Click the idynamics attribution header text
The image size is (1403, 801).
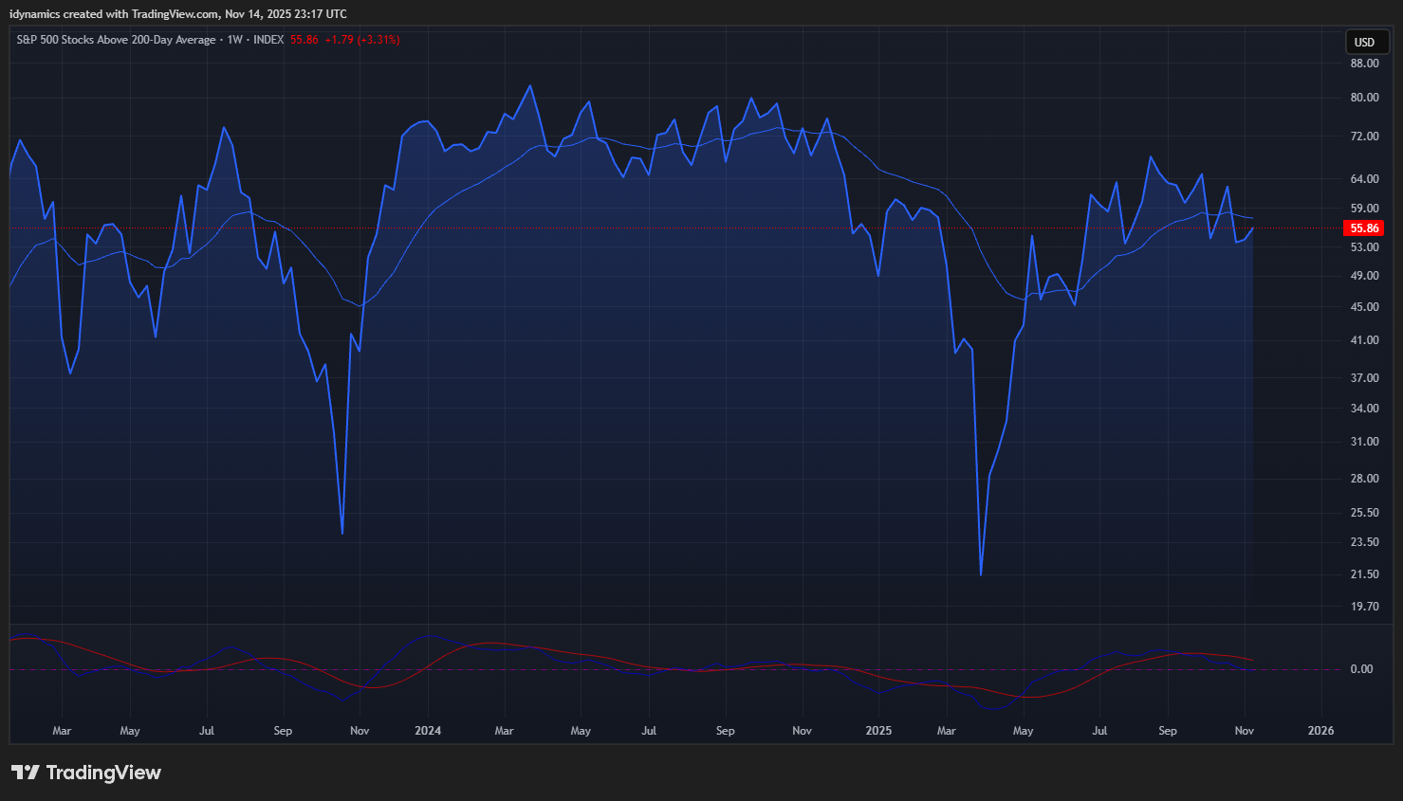[177, 14]
